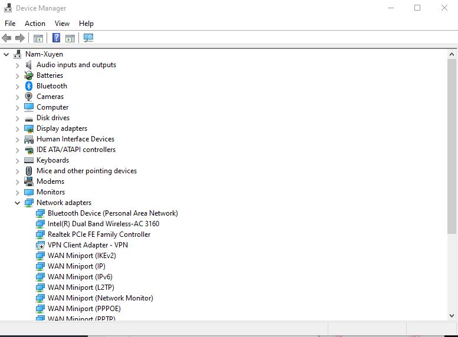Select the Keyboards category icon
This screenshot has height=337, width=458.
click(29, 160)
